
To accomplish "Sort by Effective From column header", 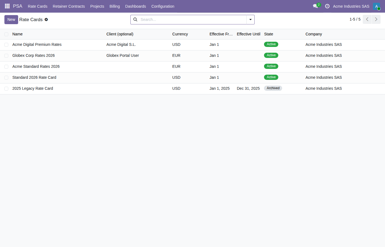I will (221, 34).
